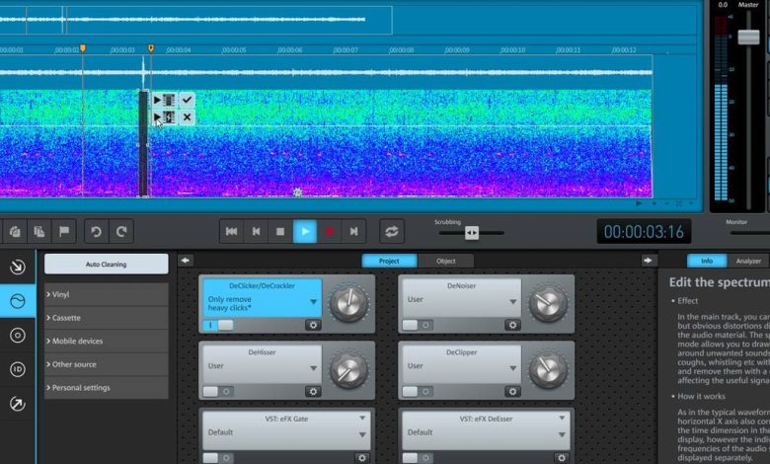Open the DeNoiser settings gear
Screen dimensions: 770x464
(x=512, y=325)
